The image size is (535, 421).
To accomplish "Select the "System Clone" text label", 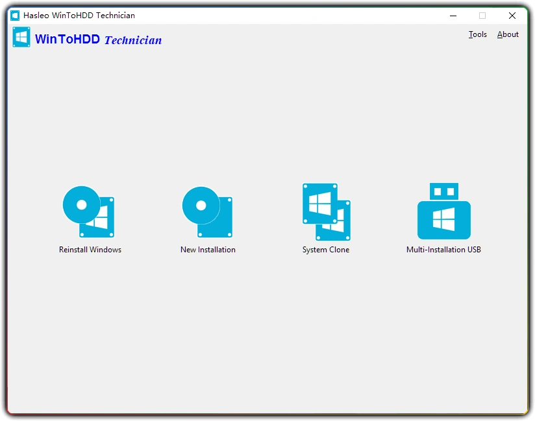I will [325, 248].
